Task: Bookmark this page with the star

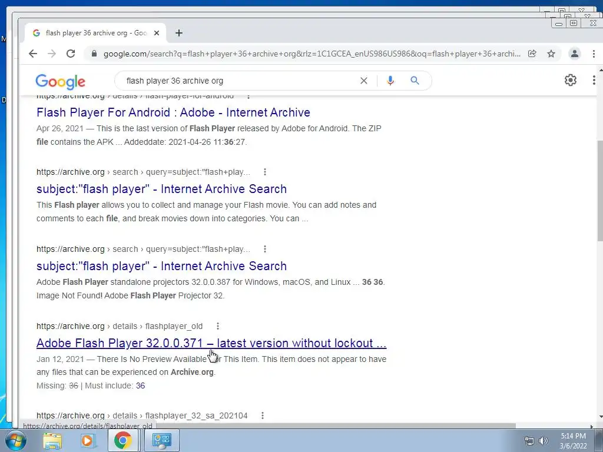Action: 551,54
